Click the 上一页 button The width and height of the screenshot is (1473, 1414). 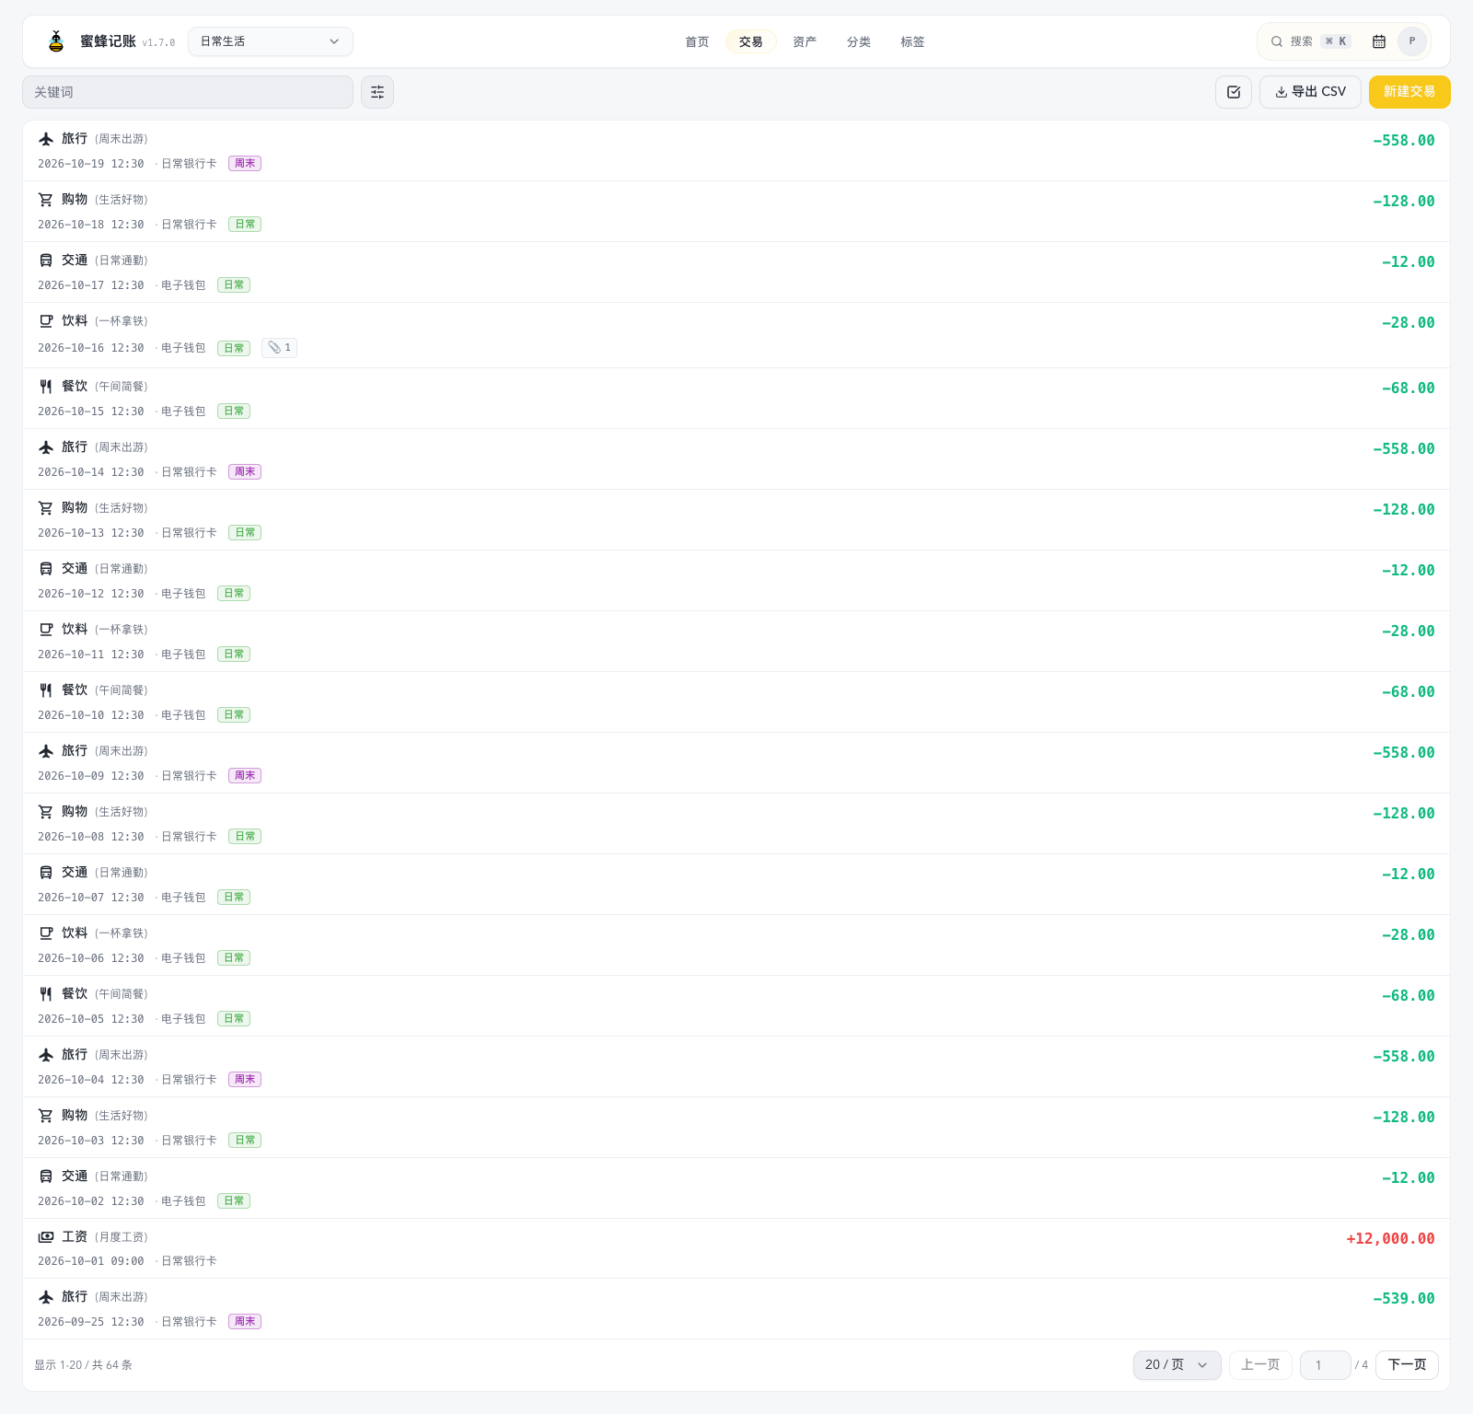point(1260,1364)
